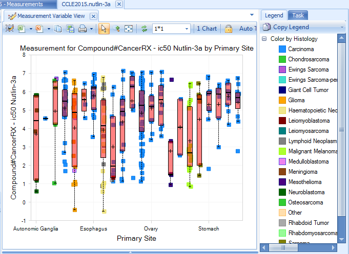Select the Other legend label
This screenshot has width=349, height=254.
coord(295,213)
